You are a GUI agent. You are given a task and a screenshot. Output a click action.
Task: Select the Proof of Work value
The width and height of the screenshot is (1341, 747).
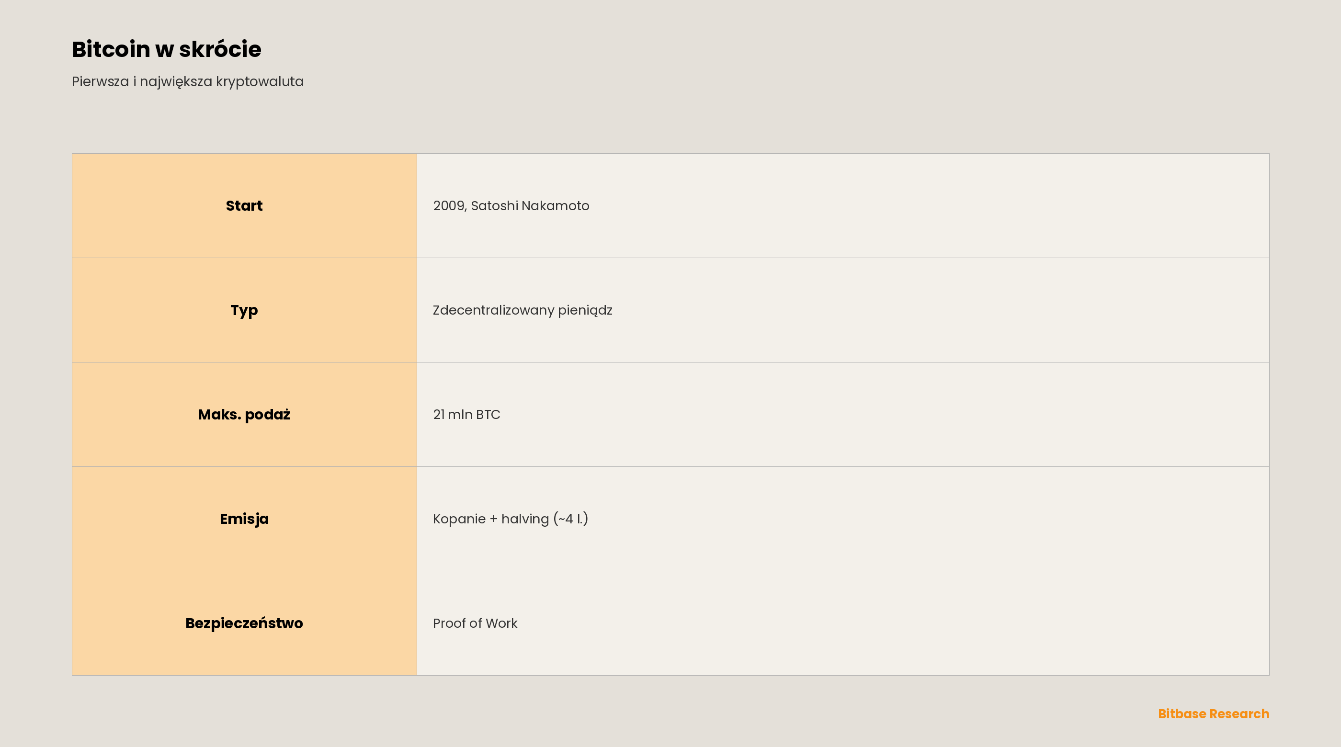(475, 623)
